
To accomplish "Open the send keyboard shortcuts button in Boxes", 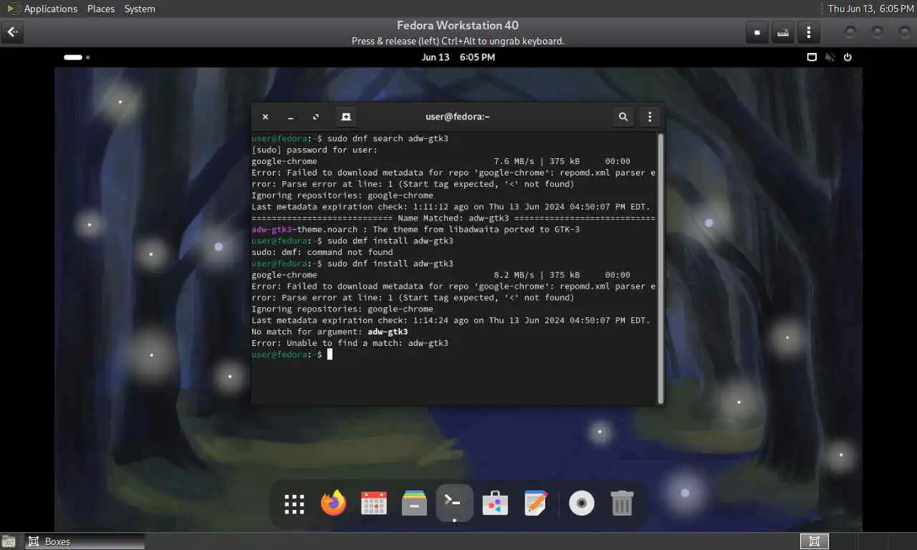I will tap(783, 32).
